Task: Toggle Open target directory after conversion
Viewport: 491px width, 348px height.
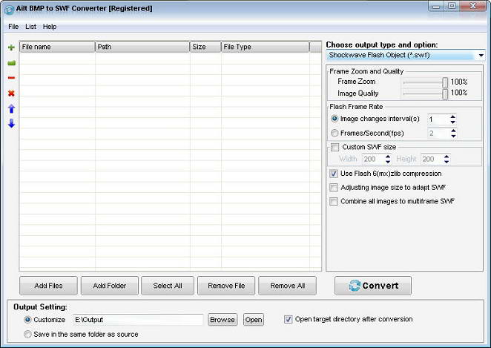Action: (288, 319)
